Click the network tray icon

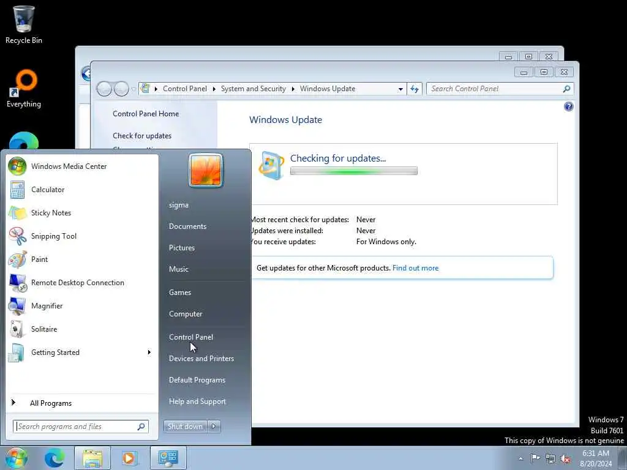(x=550, y=459)
